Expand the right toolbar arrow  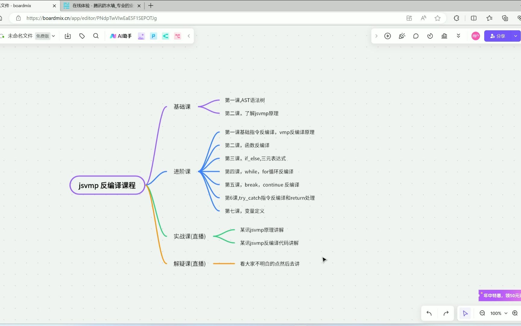pyautogui.click(x=376, y=36)
